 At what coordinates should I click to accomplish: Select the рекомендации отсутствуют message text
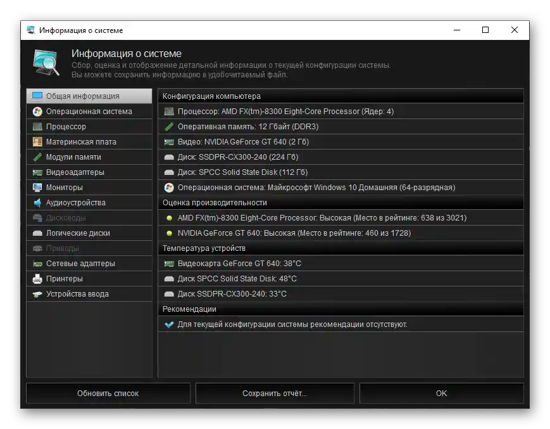coord(292,324)
